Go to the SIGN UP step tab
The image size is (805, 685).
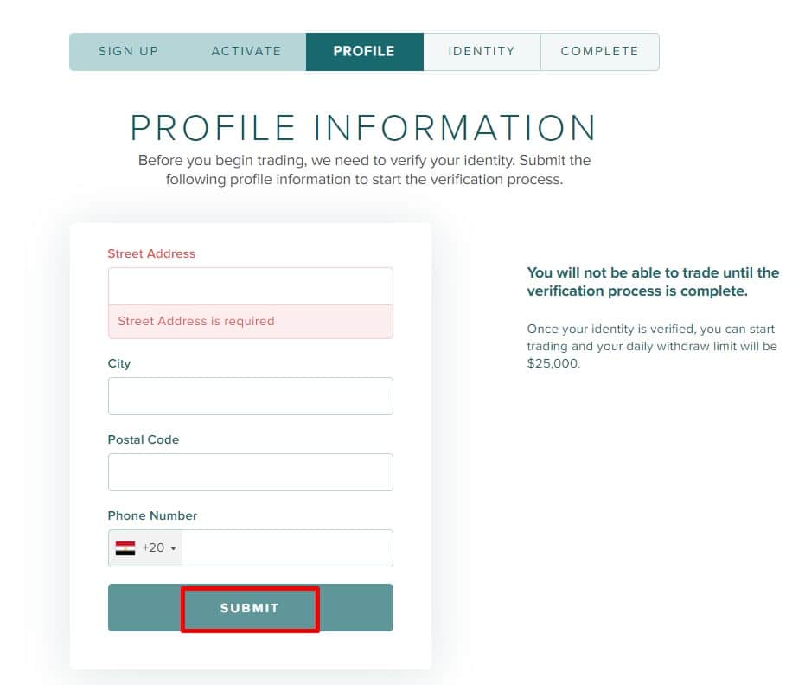pyautogui.click(x=128, y=51)
